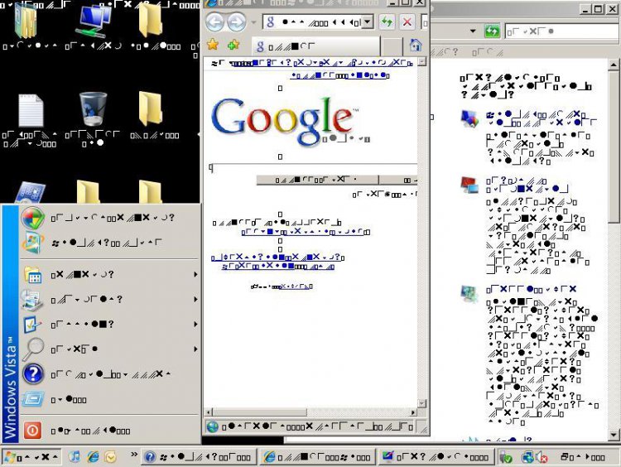Select the Start menu Programs entry with the folder icon
The width and height of the screenshot is (621, 467).
pyautogui.click(x=109, y=274)
